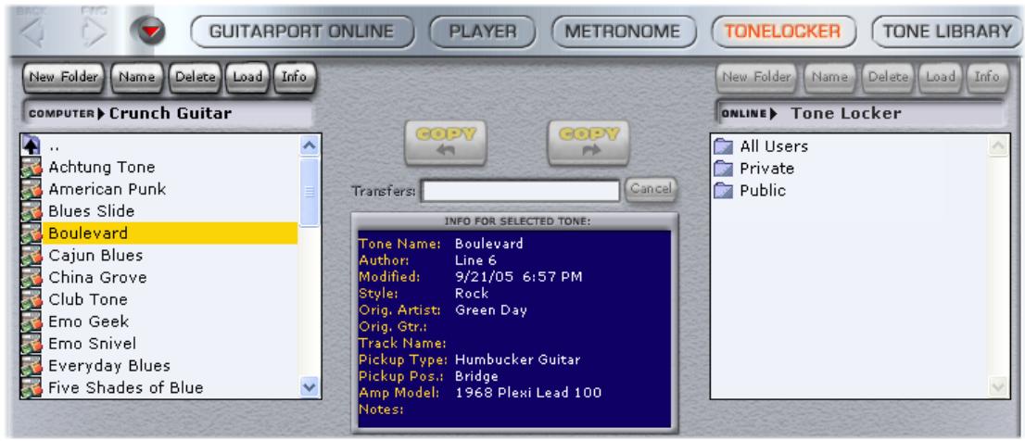Image resolution: width=1025 pixels, height=441 pixels.
Task: Click the Club Tone preset icon
Action: (31, 300)
